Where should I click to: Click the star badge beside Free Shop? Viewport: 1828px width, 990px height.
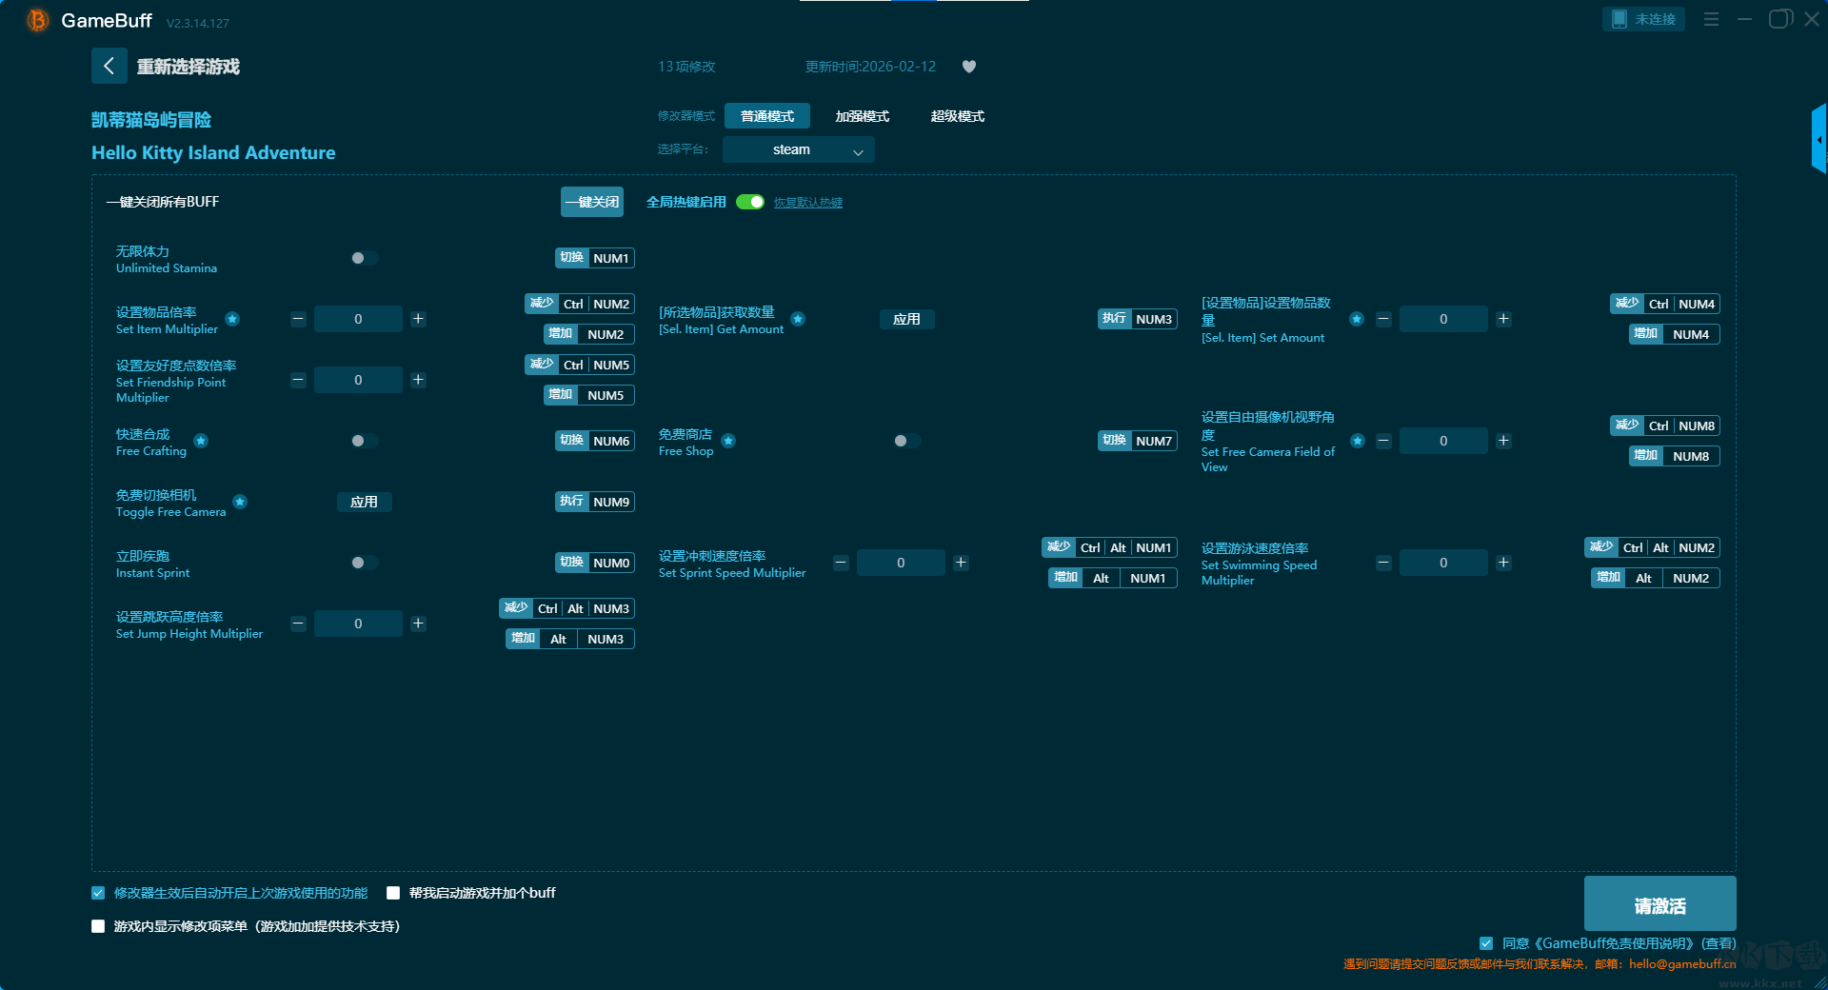coord(728,441)
